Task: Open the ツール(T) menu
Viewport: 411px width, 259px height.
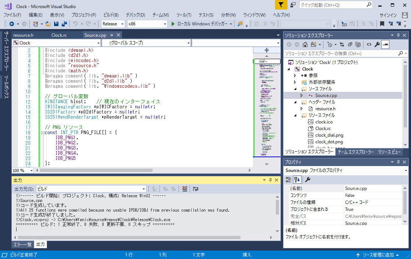Action: (184, 15)
